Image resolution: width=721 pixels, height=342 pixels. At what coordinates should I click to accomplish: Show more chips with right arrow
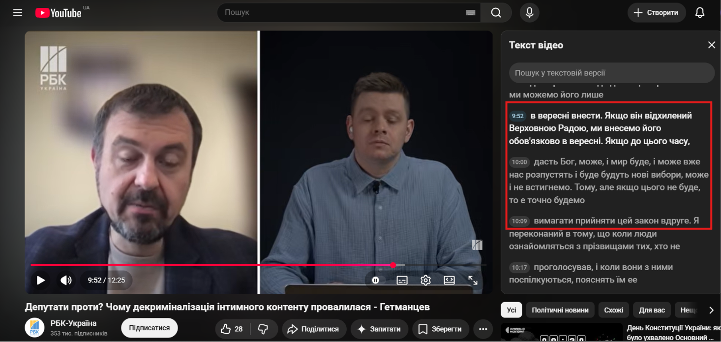click(x=711, y=310)
